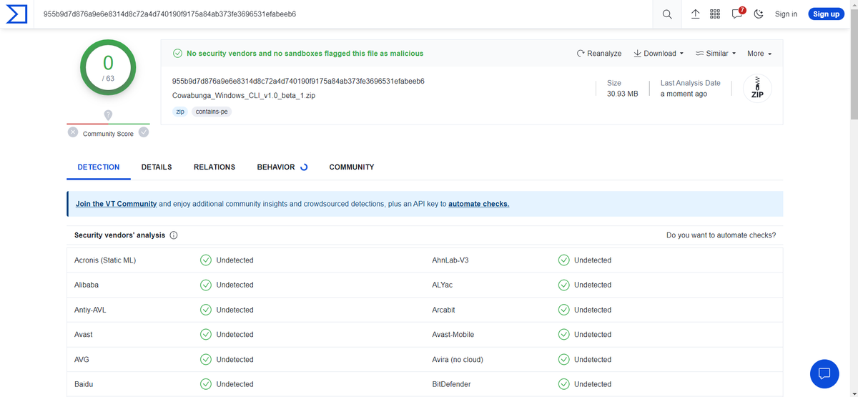858x397 pixels.
Task: Click the contains-pe tag
Action: (x=212, y=112)
